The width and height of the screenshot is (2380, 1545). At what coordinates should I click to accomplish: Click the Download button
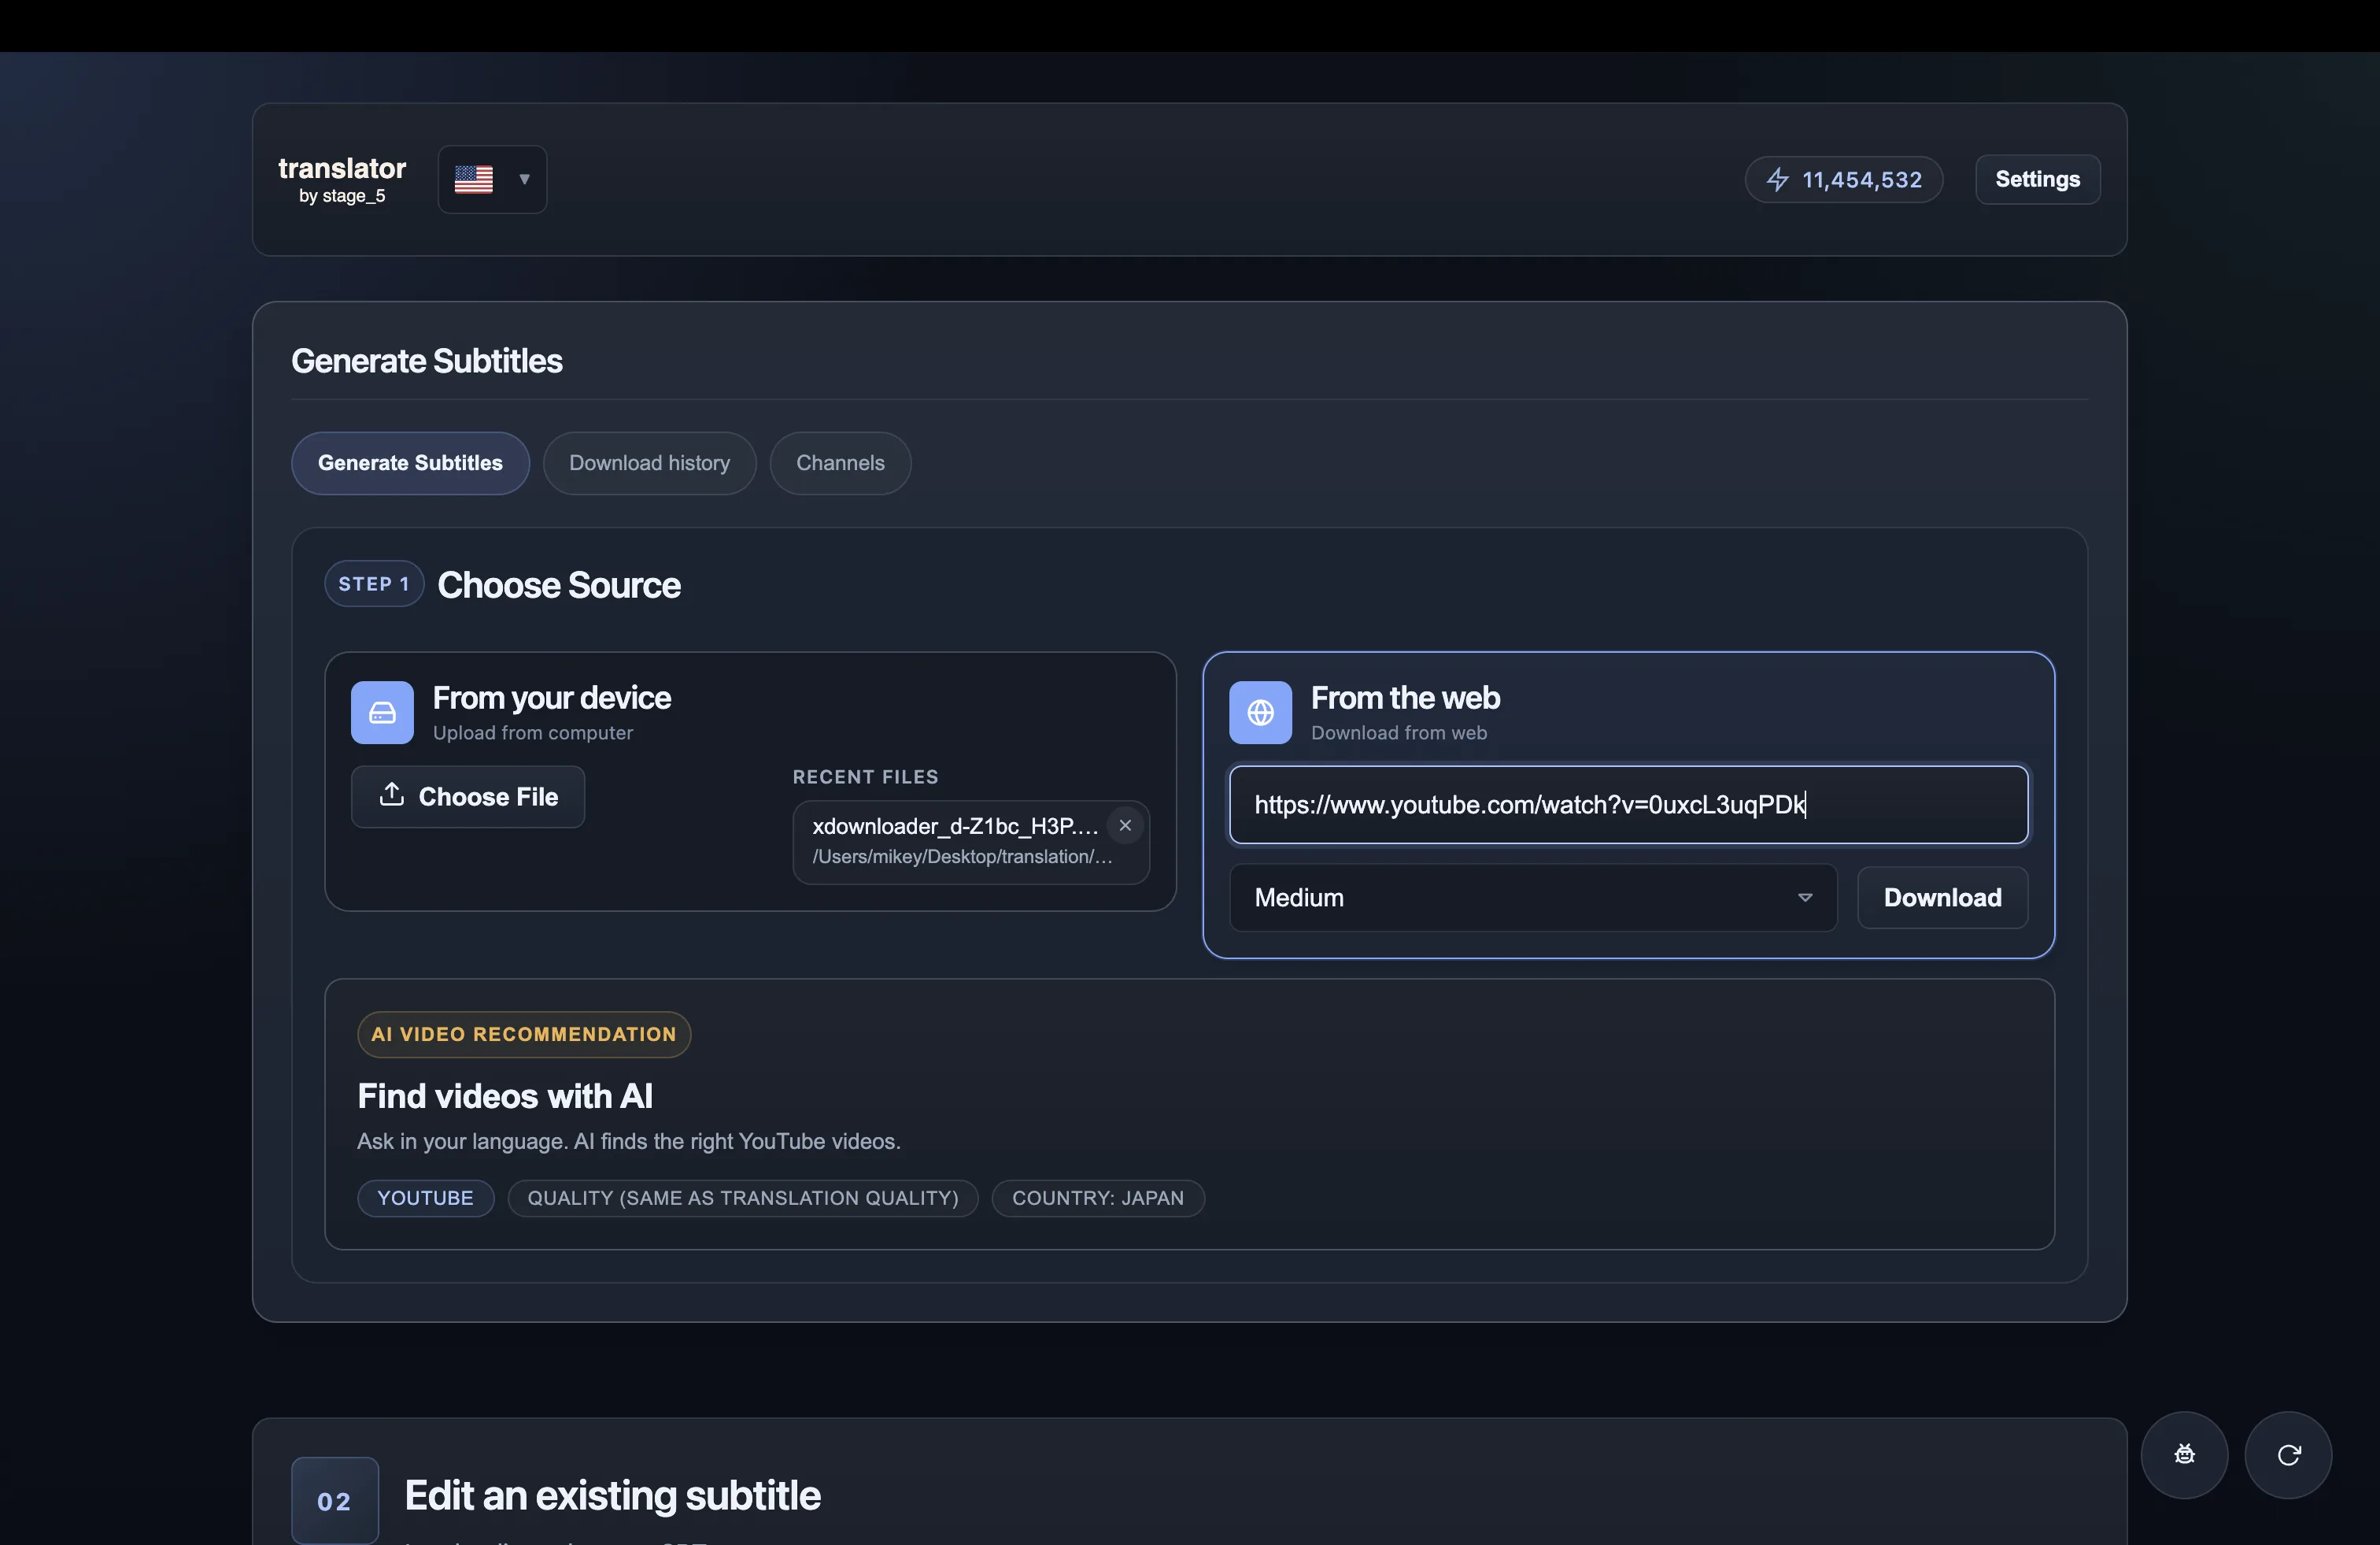[1941, 898]
